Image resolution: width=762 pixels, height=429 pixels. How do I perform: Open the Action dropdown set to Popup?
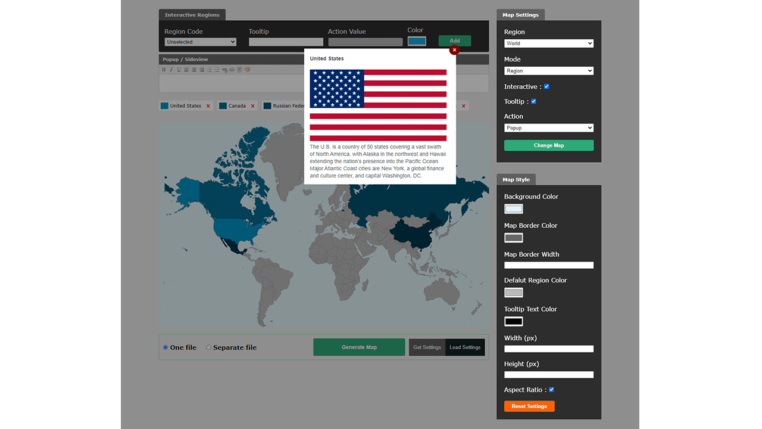point(548,128)
